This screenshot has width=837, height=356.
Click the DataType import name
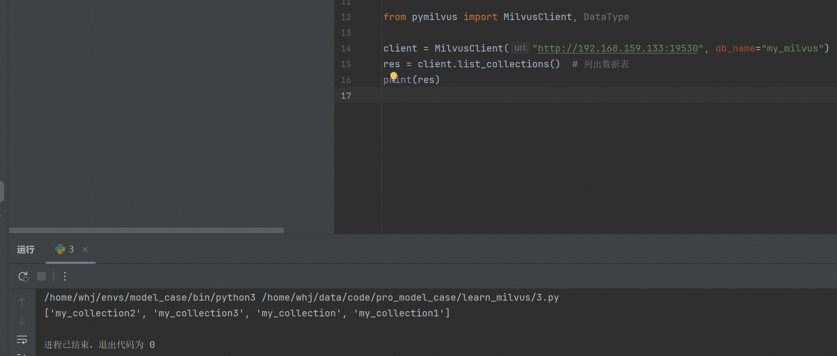point(606,17)
